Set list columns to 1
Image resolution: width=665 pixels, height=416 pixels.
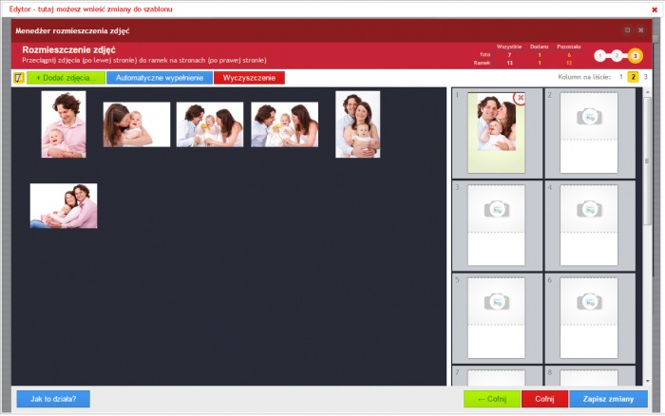(x=621, y=77)
